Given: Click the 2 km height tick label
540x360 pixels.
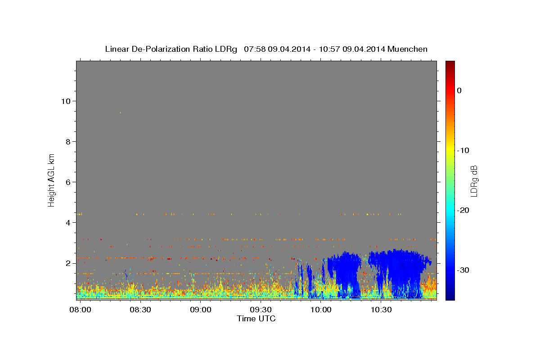Looking at the screenshot, I should click(67, 263).
